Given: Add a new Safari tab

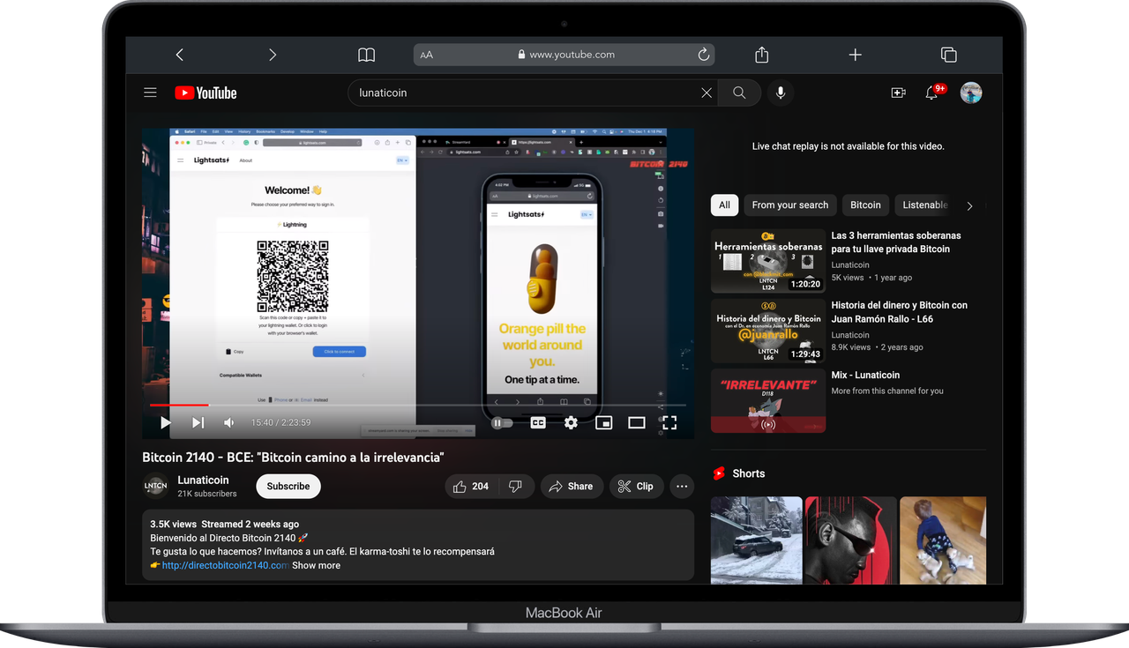Looking at the screenshot, I should [x=855, y=55].
